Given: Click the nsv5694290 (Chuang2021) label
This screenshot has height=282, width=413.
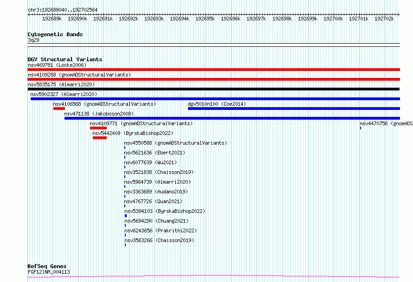Looking at the screenshot, I should [x=156, y=221].
